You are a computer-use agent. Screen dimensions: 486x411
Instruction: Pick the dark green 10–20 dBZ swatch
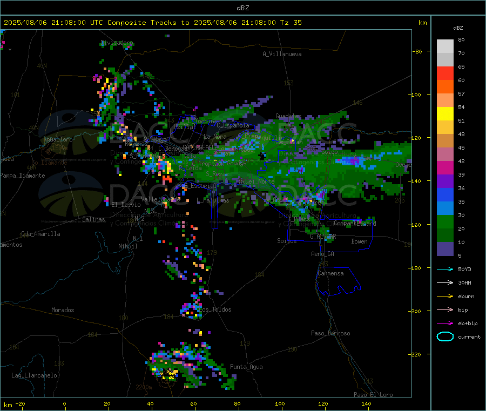(x=445, y=235)
